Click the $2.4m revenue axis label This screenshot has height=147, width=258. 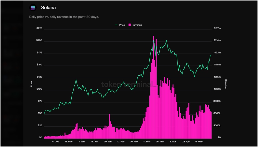[x=217, y=41]
